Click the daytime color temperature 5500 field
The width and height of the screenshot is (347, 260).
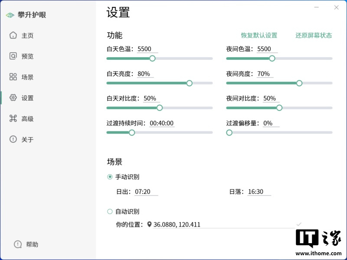(147, 49)
